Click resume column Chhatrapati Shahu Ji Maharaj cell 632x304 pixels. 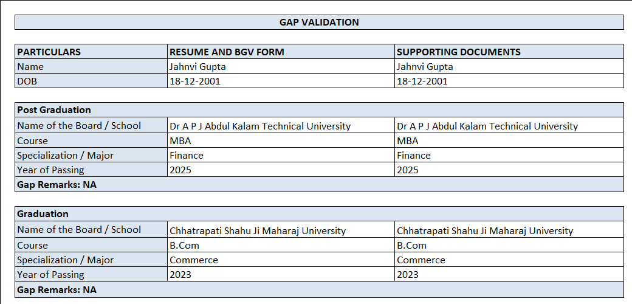tap(281, 230)
